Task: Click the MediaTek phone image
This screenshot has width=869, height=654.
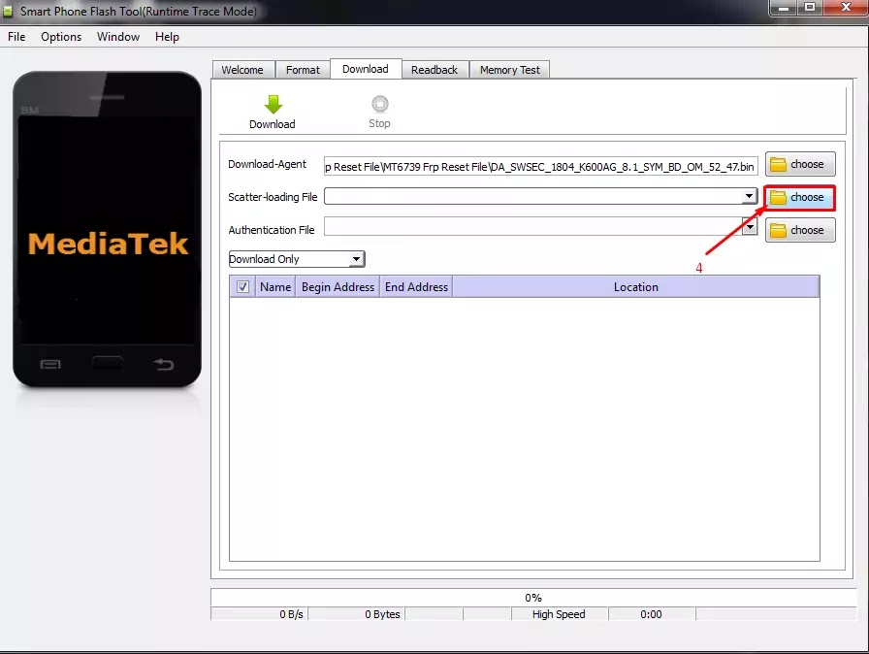Action: [x=107, y=229]
